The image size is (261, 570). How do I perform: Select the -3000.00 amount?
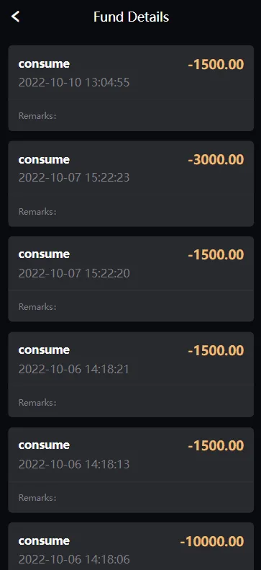coord(216,160)
